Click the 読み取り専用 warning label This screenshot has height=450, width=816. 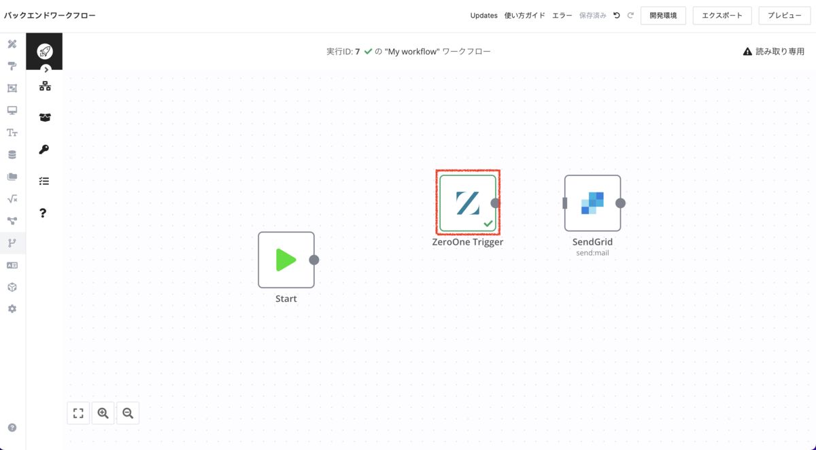pos(774,52)
